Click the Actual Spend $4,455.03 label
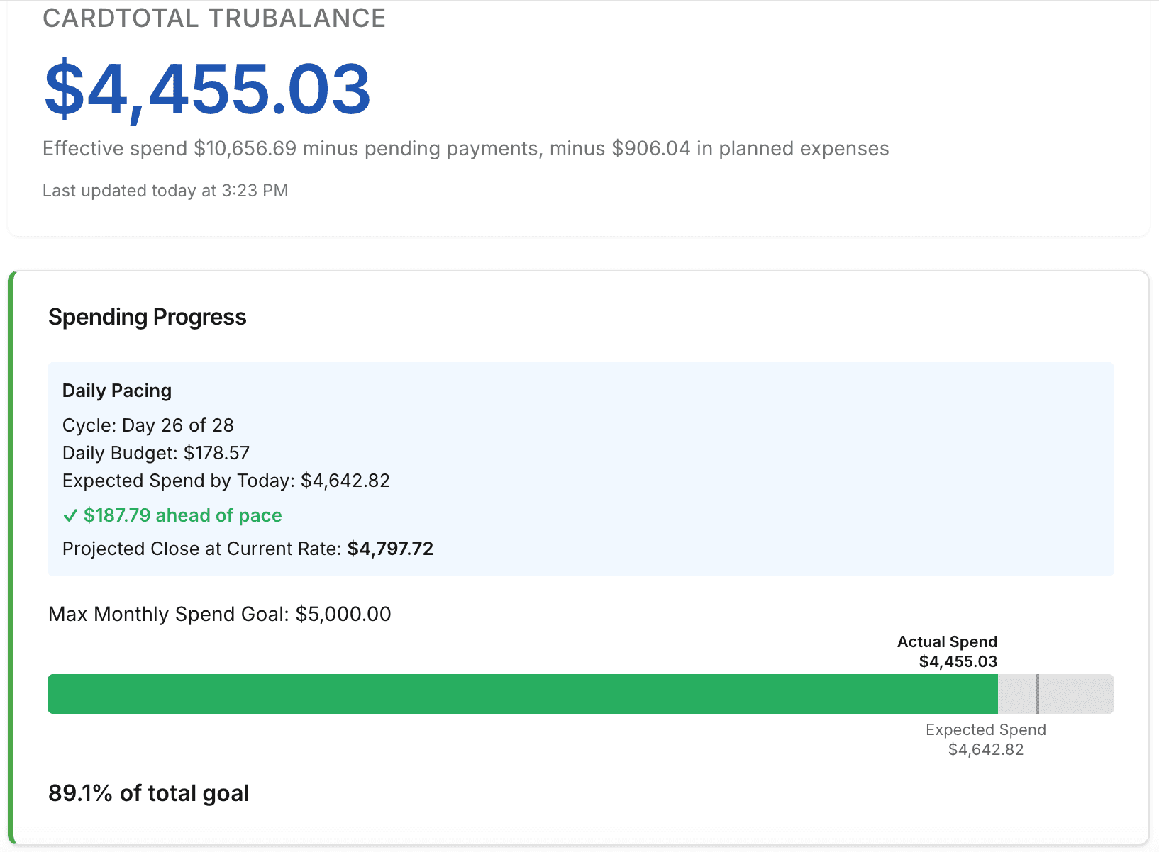 [x=946, y=651]
